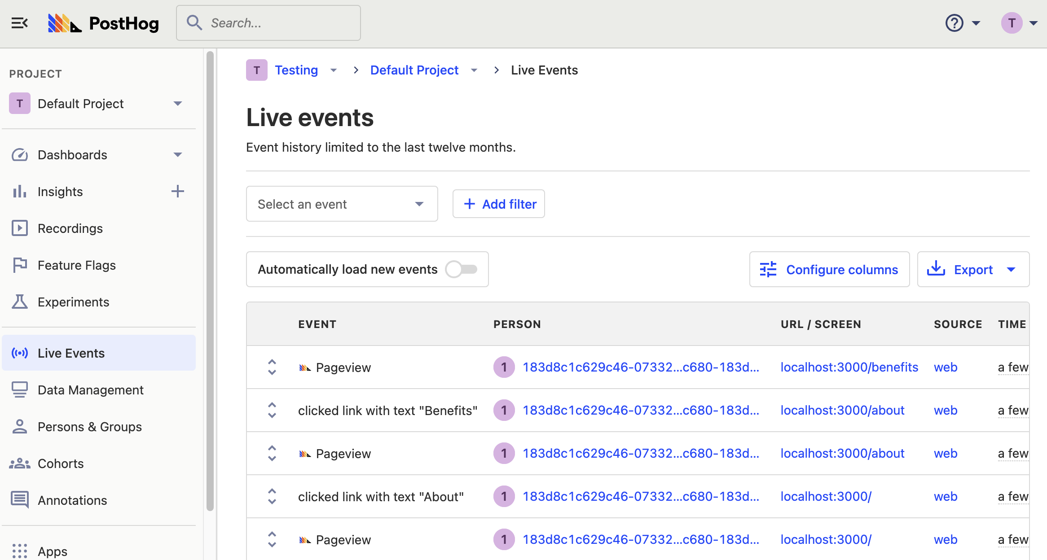1047x560 pixels.
Task: Click the plus icon next to Insights
Action: click(178, 192)
